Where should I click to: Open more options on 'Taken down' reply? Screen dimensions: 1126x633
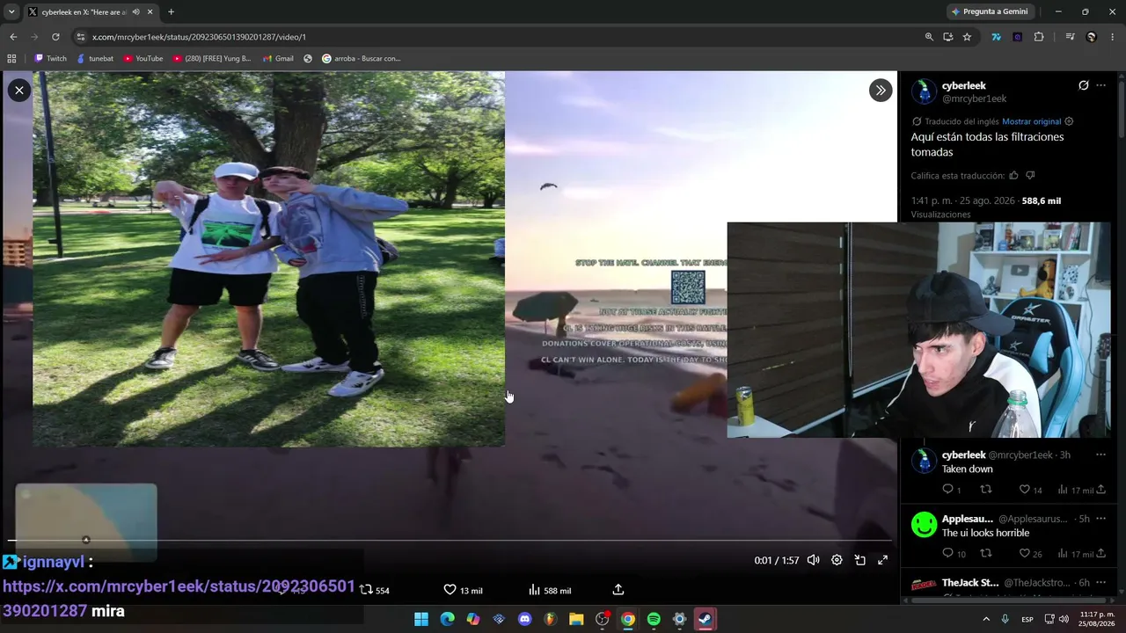pos(1100,455)
